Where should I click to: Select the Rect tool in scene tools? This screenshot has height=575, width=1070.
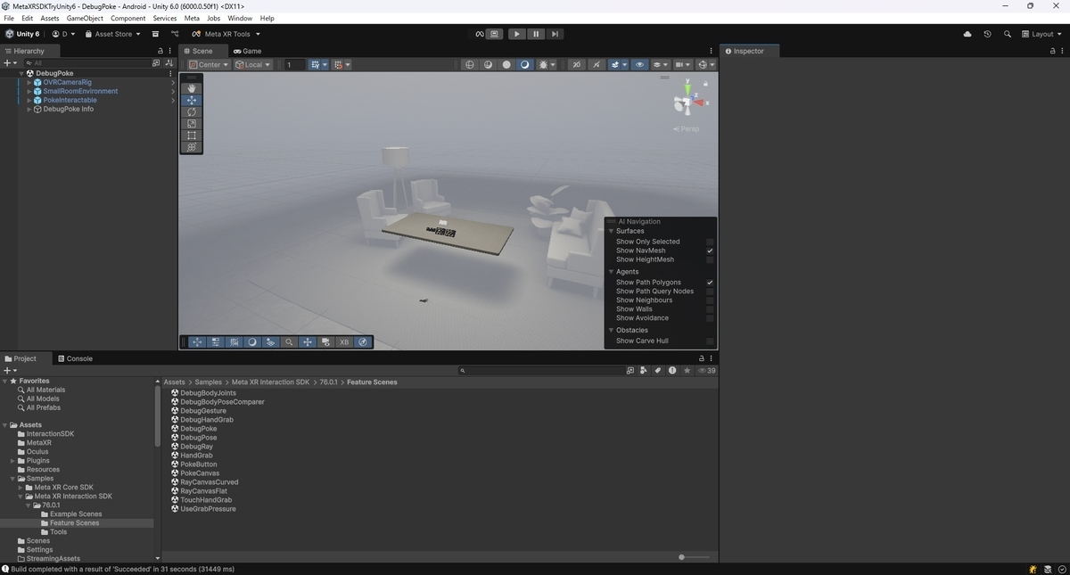click(192, 136)
